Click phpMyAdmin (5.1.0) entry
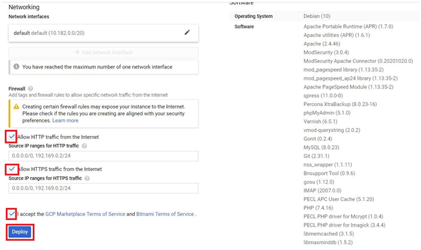 pyautogui.click(x=327, y=113)
